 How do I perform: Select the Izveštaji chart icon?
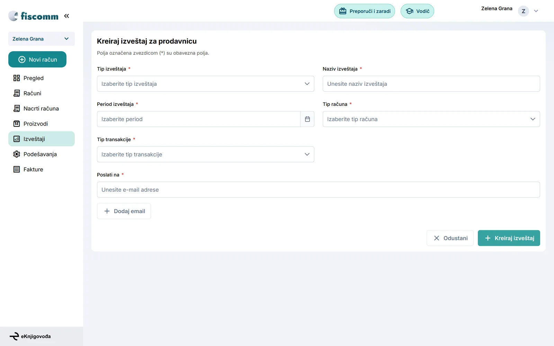17,139
